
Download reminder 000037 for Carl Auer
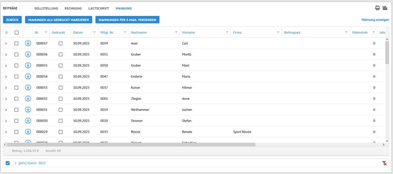(x=28, y=43)
